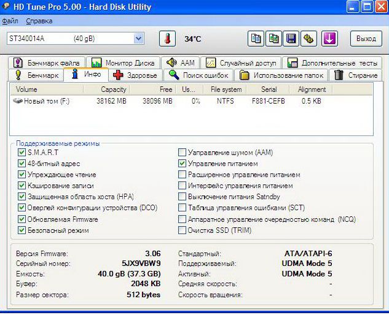The width and height of the screenshot is (389, 315).
Task: Open the Файл menu
Action: click(10, 21)
